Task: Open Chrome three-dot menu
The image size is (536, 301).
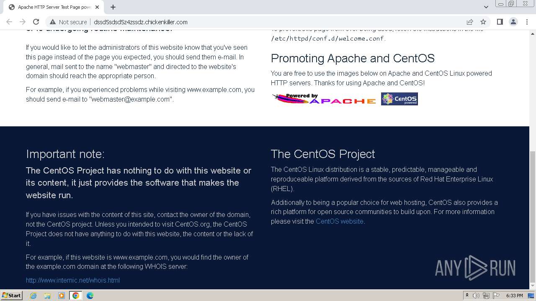Action: click(x=527, y=22)
